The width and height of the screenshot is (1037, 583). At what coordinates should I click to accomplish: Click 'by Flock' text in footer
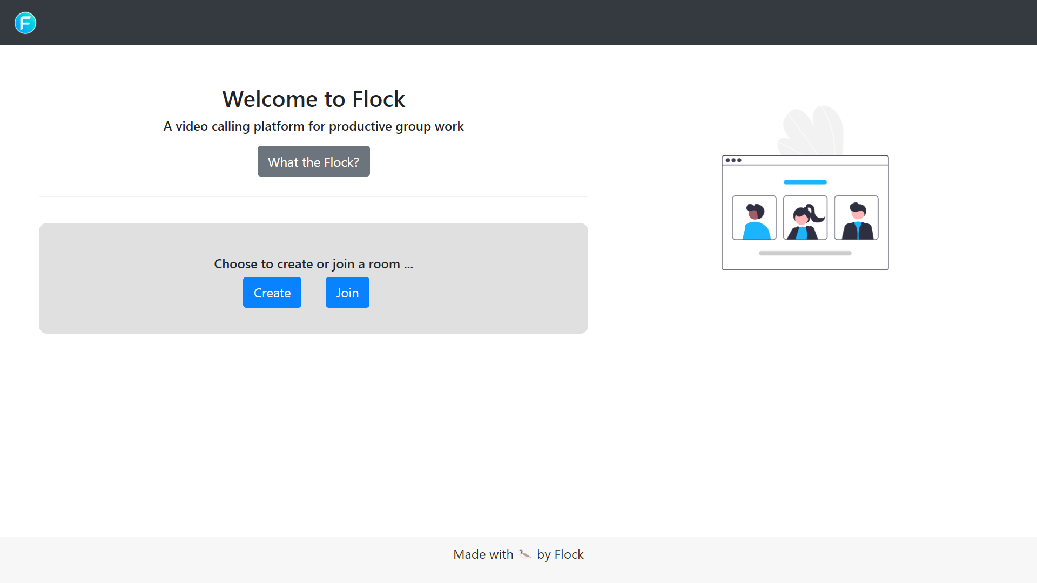560,554
